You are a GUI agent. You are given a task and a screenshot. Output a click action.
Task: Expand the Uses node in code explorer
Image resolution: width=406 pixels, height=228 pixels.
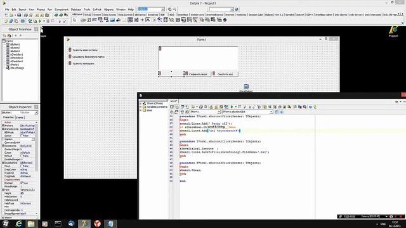click(141, 110)
